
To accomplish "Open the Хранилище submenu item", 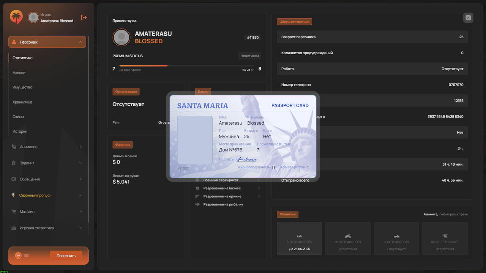I will [x=22, y=102].
